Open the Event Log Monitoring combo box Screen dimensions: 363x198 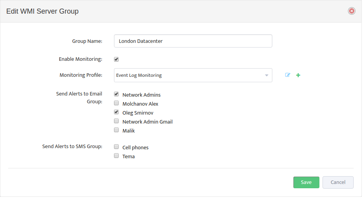pos(193,75)
